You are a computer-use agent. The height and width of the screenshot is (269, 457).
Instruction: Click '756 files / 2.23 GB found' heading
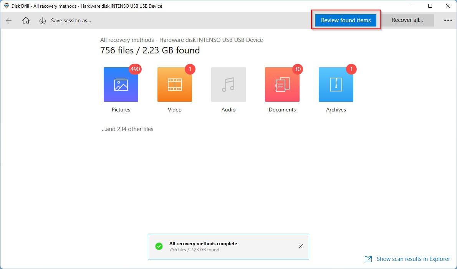[150, 50]
